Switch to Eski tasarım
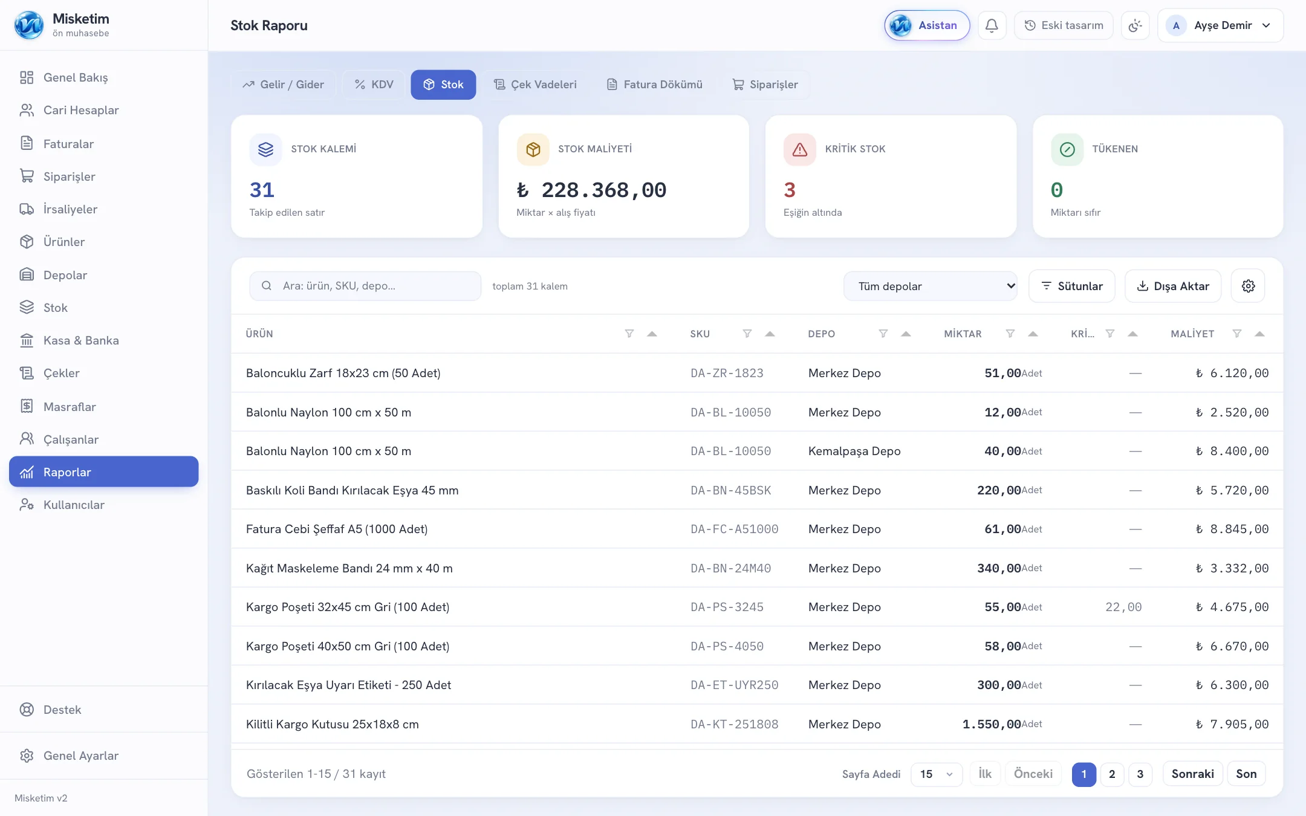This screenshot has height=816, width=1306. [x=1064, y=25]
